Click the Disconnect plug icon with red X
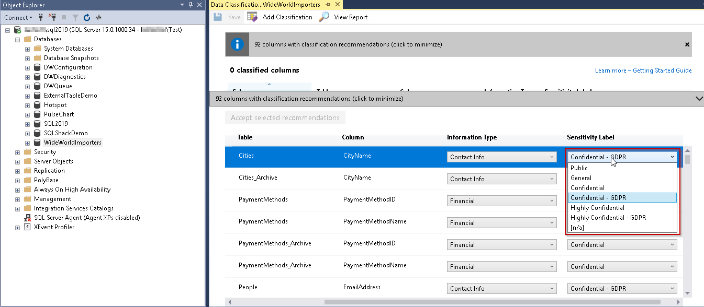Viewport: 704px width, 307px height. pos(52,17)
